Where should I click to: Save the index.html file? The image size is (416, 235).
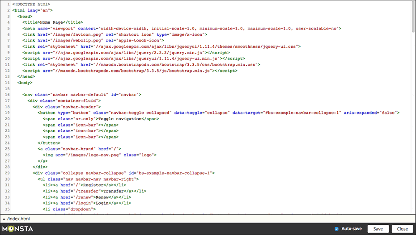click(378, 229)
